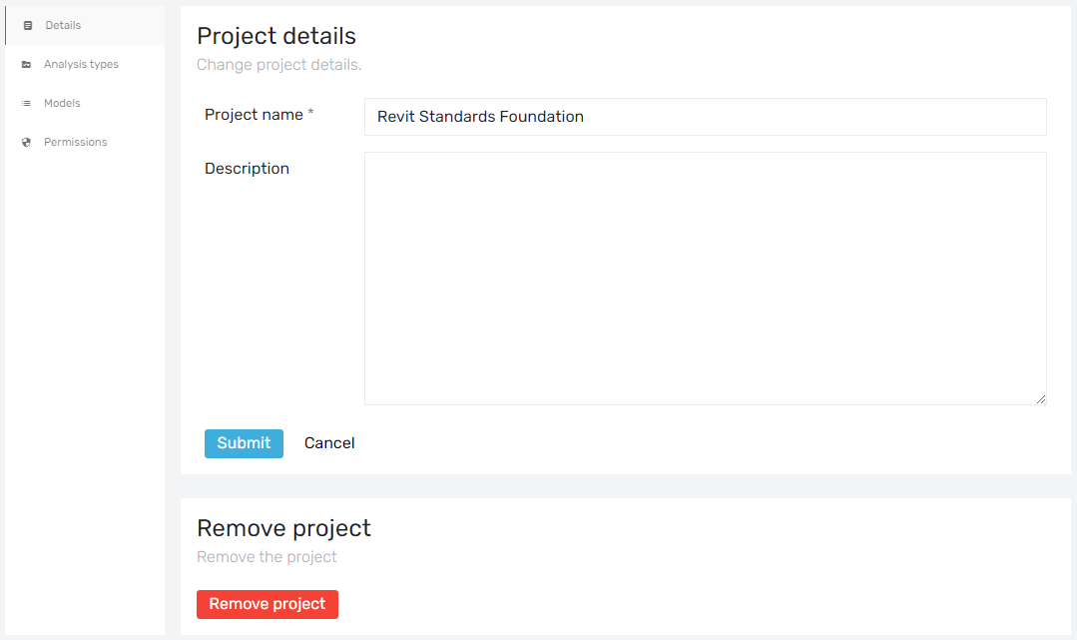Navigate to the Models section
The height and width of the screenshot is (640, 1077).
tap(62, 103)
